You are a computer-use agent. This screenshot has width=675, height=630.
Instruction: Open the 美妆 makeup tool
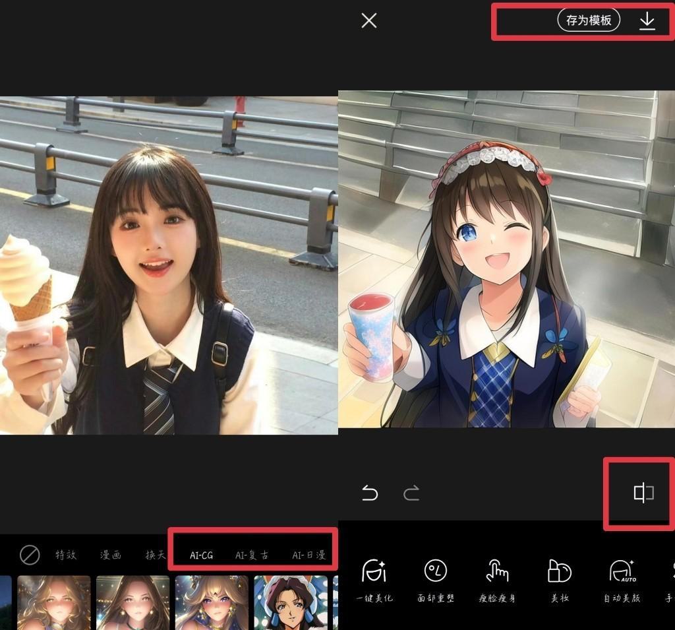pos(559,580)
